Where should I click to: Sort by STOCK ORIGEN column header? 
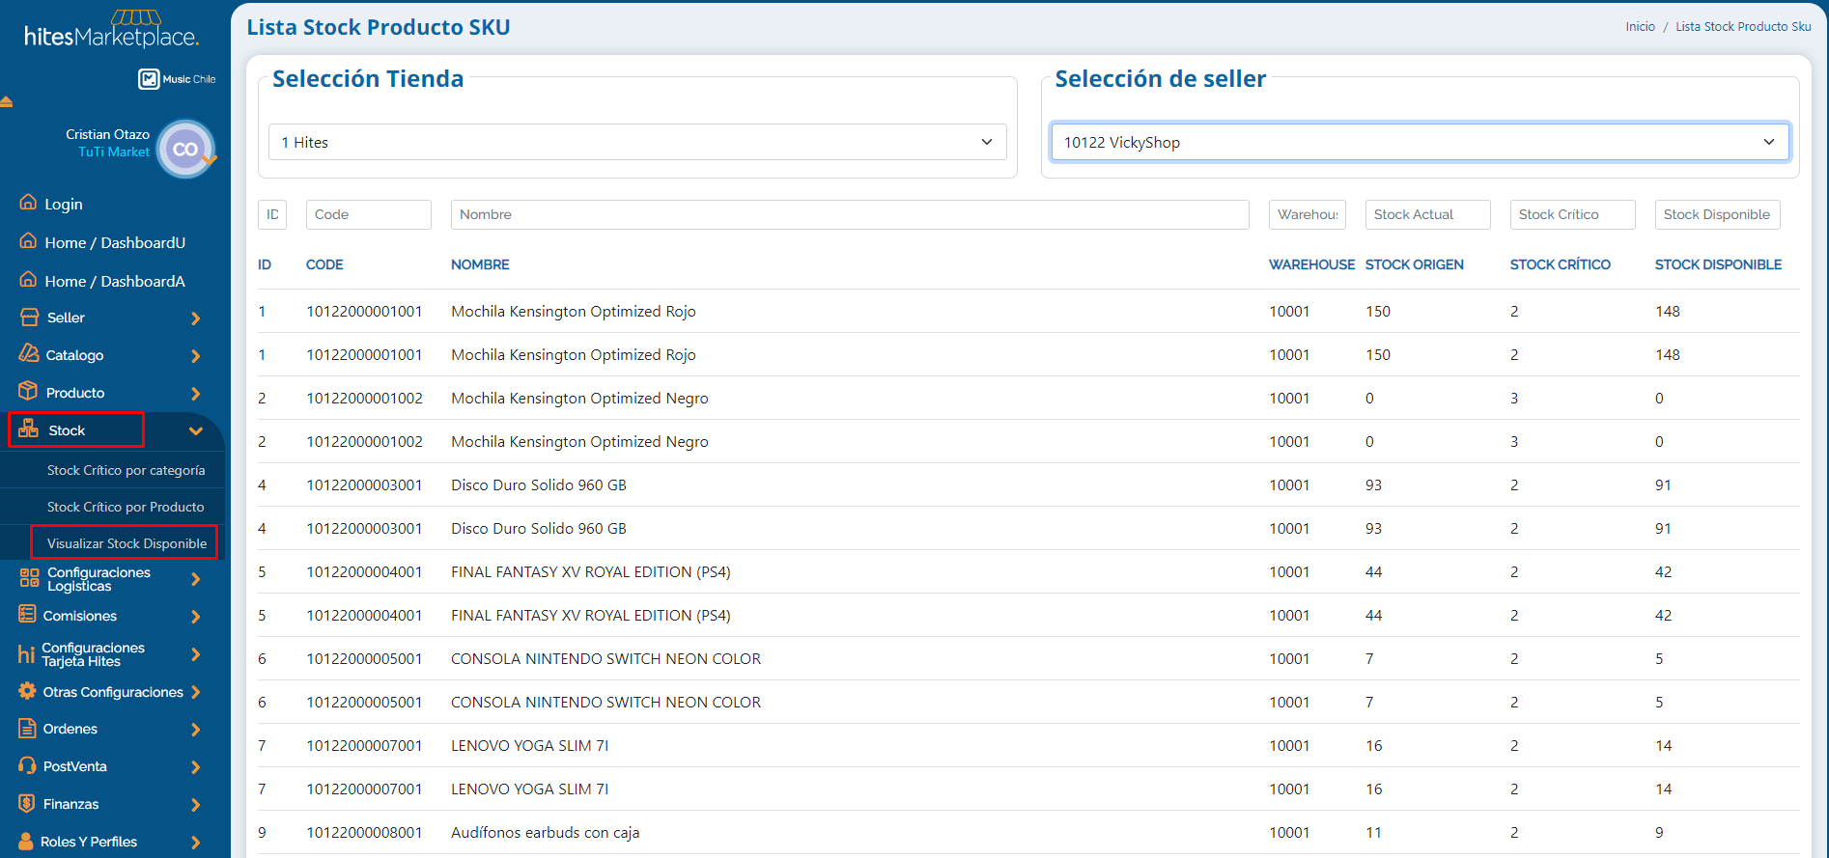[x=1414, y=264]
